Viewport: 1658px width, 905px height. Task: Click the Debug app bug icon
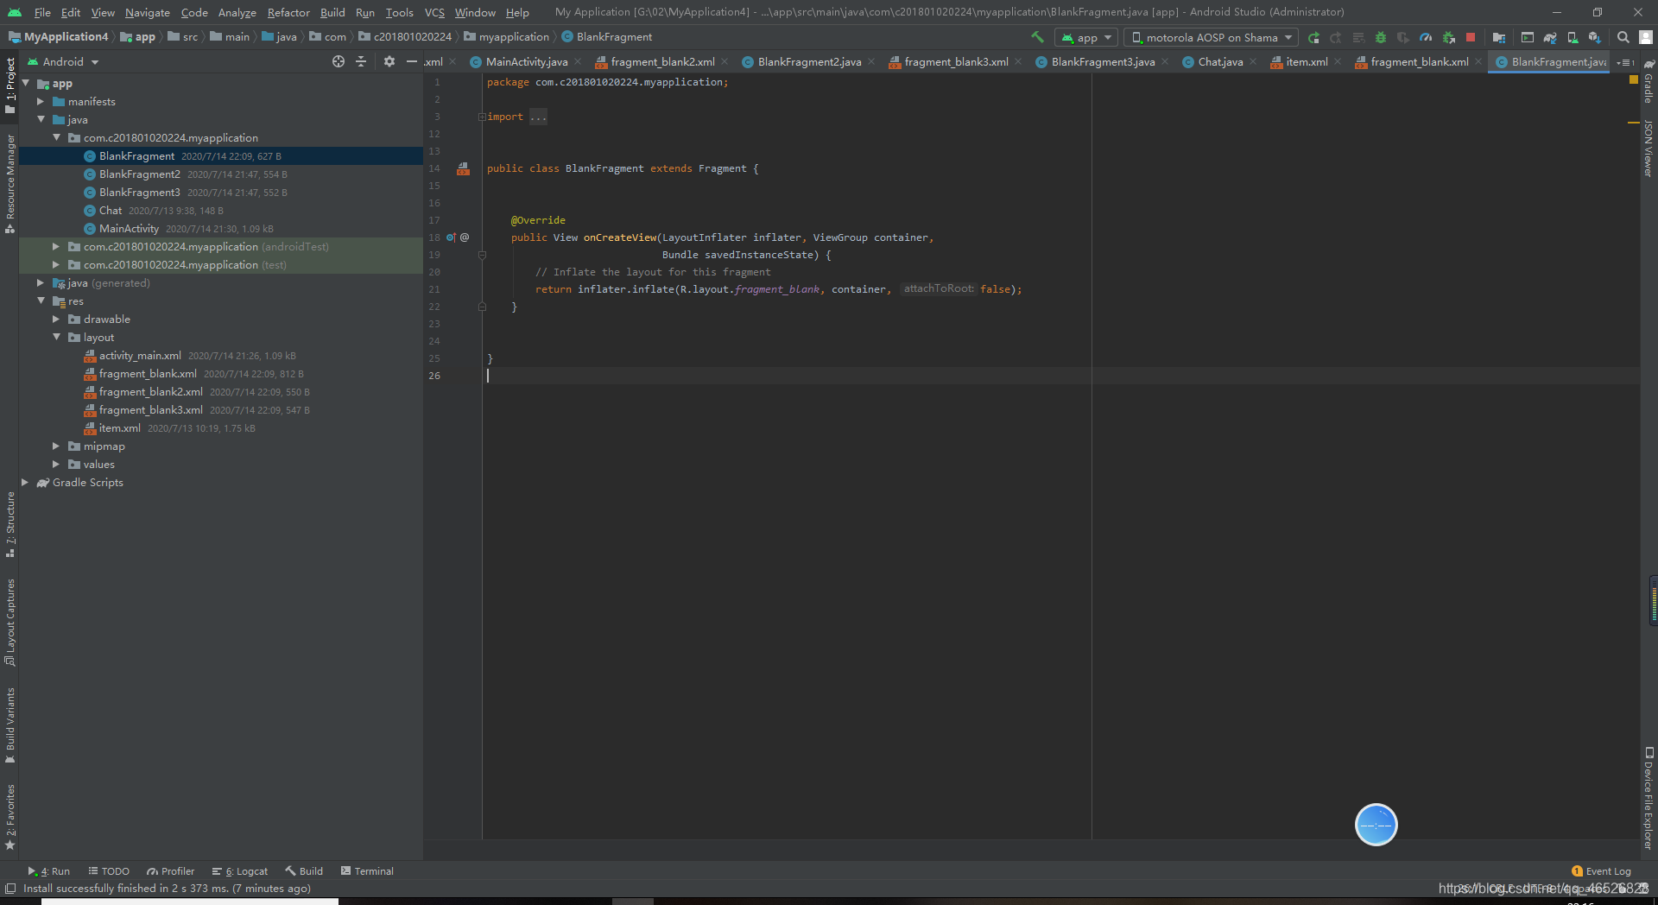point(1381,37)
